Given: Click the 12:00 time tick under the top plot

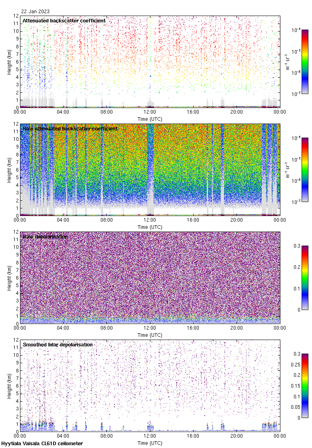Looking at the screenshot, I should (x=150, y=112).
